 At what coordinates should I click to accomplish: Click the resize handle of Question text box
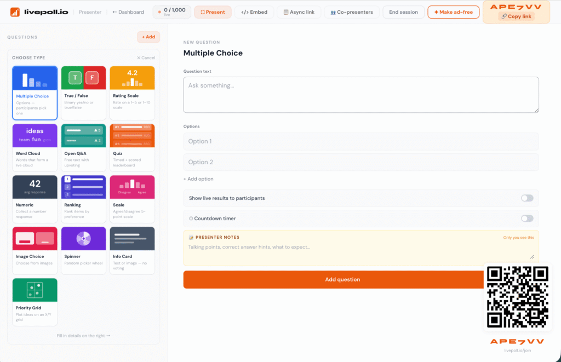pos(536,111)
